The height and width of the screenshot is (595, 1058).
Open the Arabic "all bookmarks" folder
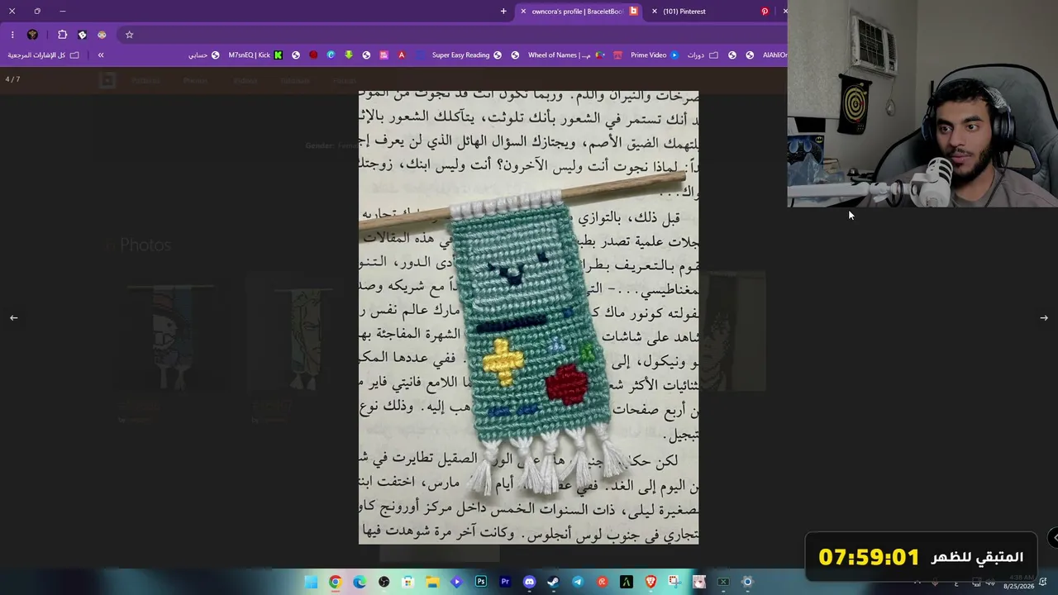click(x=44, y=55)
